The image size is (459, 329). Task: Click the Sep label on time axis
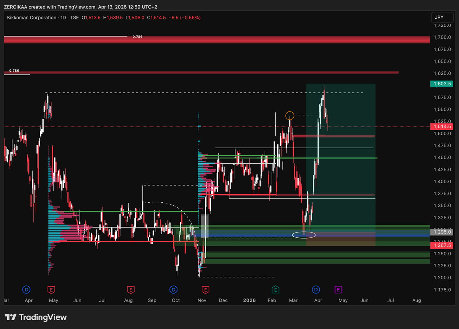(152, 300)
